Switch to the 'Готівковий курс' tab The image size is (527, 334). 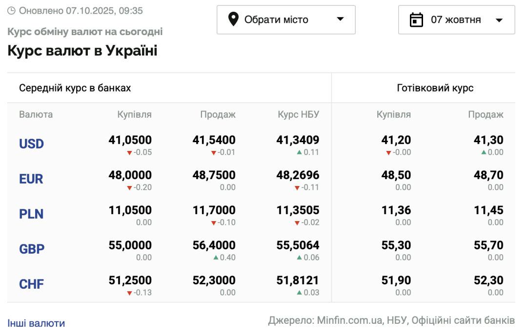tap(435, 88)
